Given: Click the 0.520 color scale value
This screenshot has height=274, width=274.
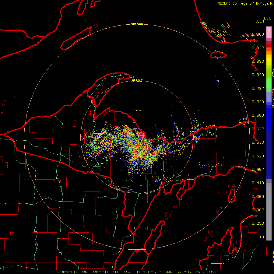Looking at the screenshot, I should point(258,156).
